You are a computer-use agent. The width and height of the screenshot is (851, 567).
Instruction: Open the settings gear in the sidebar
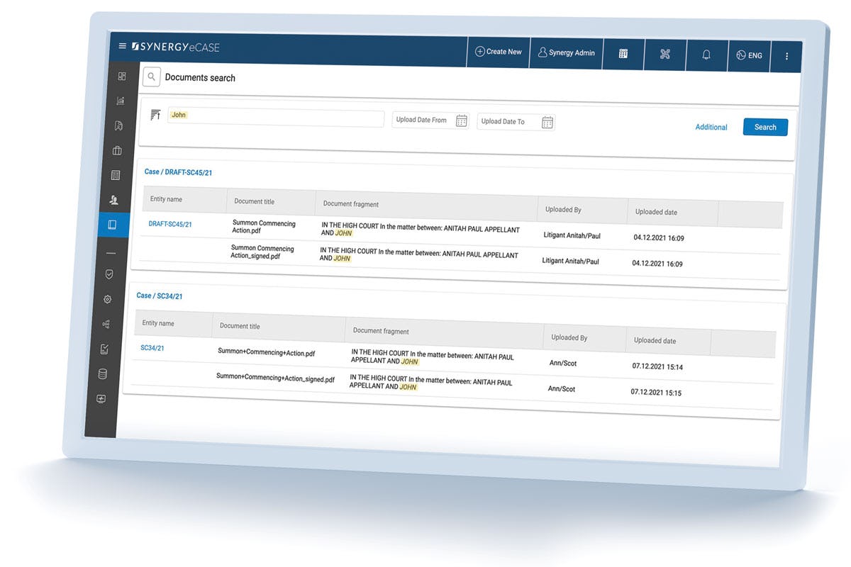coord(107,299)
